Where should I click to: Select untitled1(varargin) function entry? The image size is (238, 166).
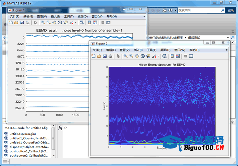click(23, 134)
